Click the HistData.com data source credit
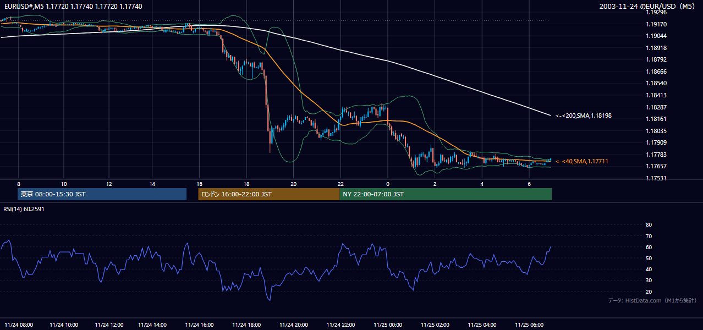Viewport: 703px width, 330px height. pyautogui.click(x=652, y=300)
